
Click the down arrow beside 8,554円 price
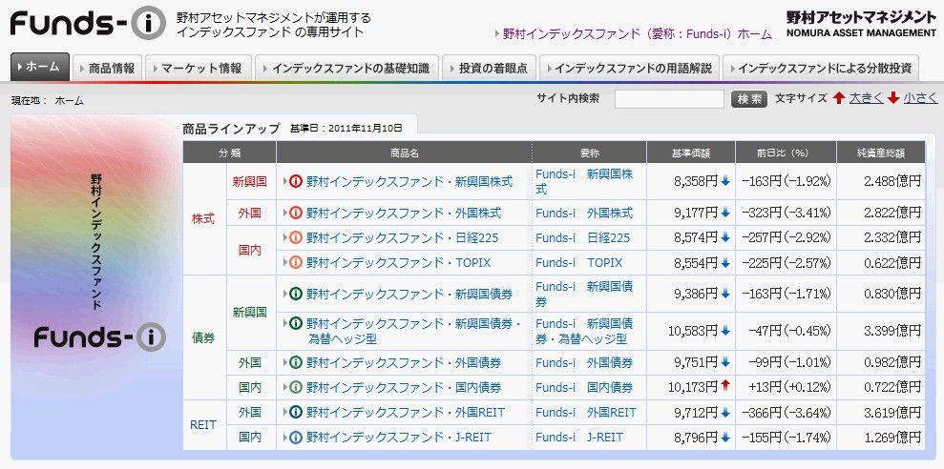pyautogui.click(x=725, y=263)
